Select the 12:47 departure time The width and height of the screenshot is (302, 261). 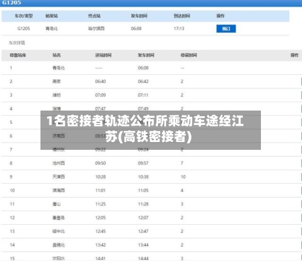tap(143, 231)
